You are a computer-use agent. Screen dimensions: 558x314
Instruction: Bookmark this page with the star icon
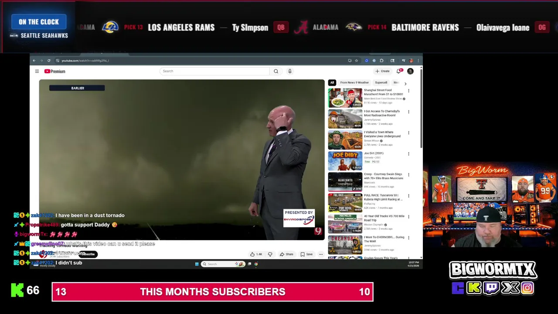pyautogui.click(x=356, y=61)
